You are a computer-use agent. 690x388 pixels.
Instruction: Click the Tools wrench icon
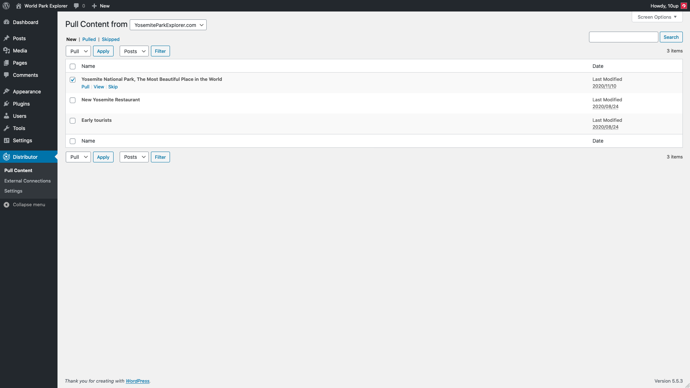pyautogui.click(x=6, y=128)
